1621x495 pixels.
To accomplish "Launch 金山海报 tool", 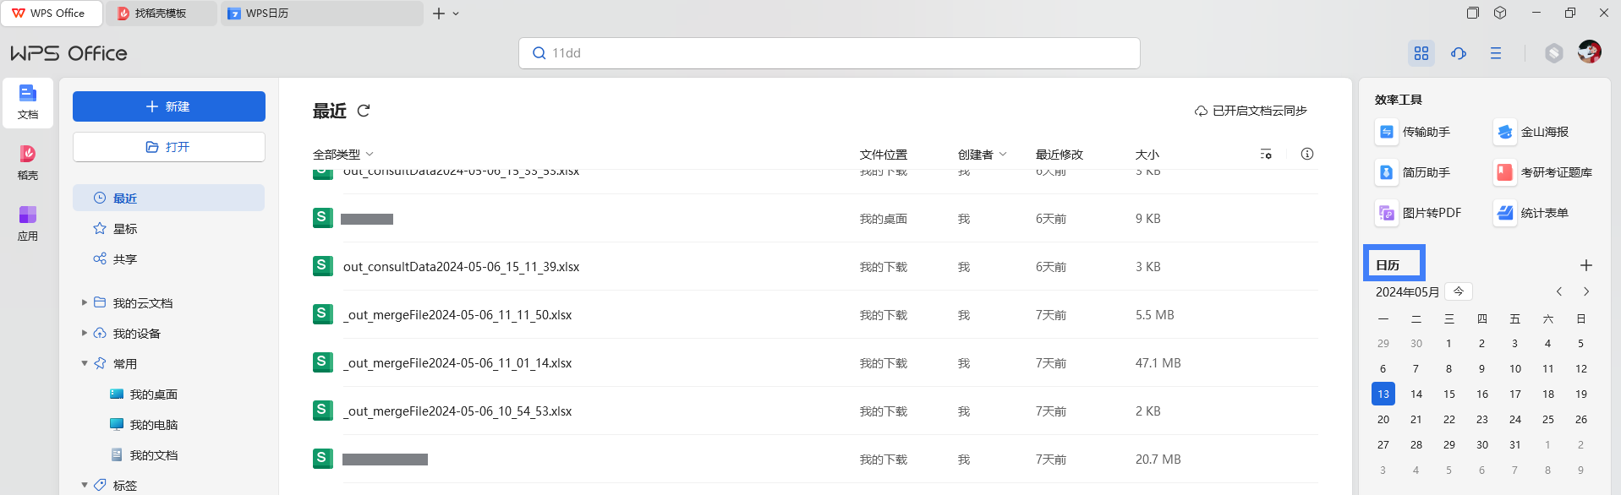I will point(1532,132).
